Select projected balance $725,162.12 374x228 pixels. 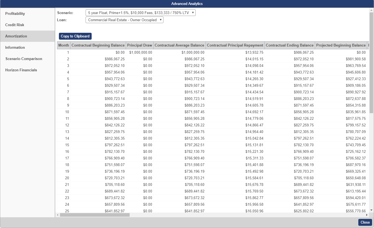click(341, 151)
